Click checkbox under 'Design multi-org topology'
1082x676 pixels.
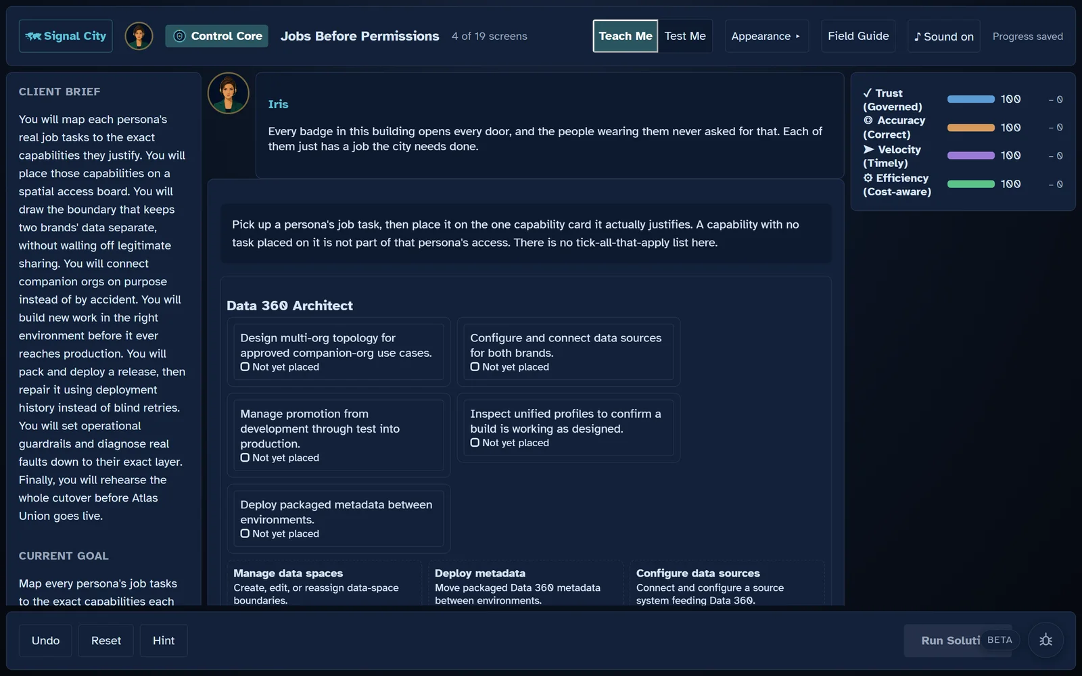(x=245, y=367)
